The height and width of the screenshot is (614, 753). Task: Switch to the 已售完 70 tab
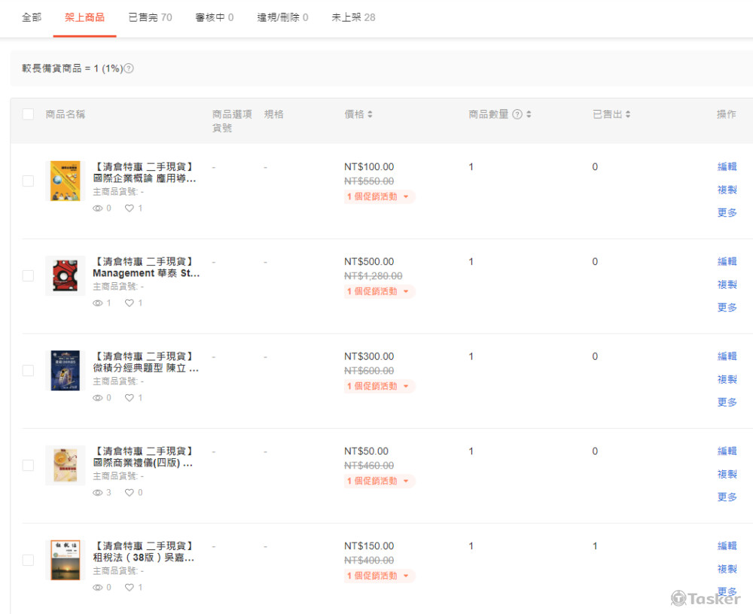tap(150, 17)
